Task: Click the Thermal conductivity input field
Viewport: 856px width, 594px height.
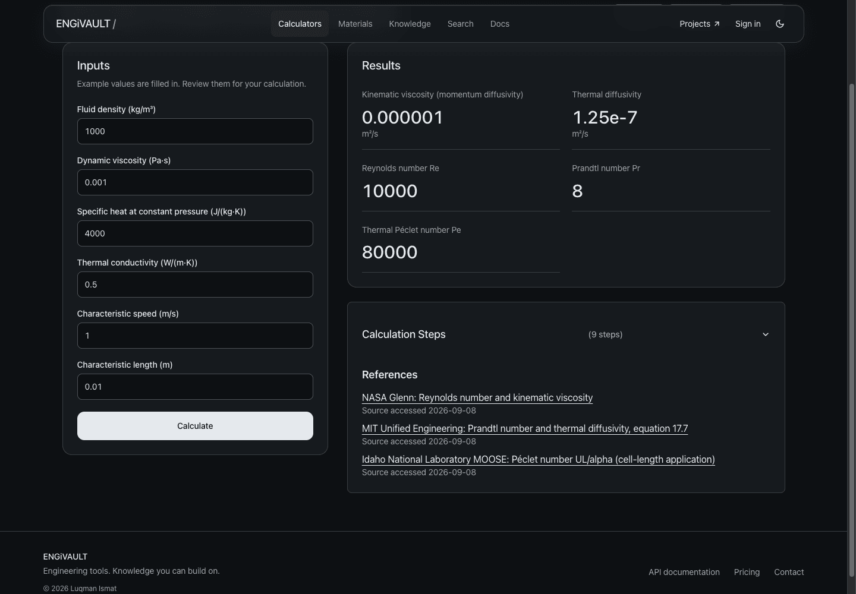Action: click(195, 285)
